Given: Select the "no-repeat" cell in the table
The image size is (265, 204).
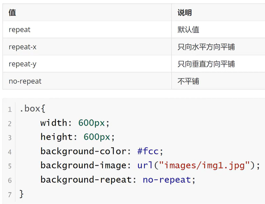Looking at the screenshot, I should 25,81.
